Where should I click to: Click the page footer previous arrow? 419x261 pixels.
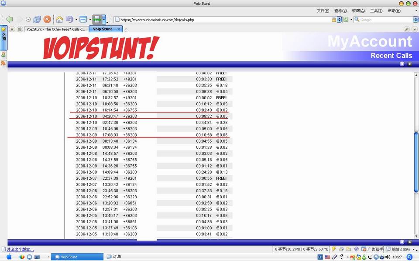(402, 242)
